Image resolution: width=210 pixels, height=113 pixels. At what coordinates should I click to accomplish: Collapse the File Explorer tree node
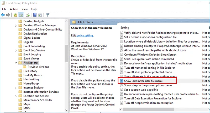click(16, 63)
